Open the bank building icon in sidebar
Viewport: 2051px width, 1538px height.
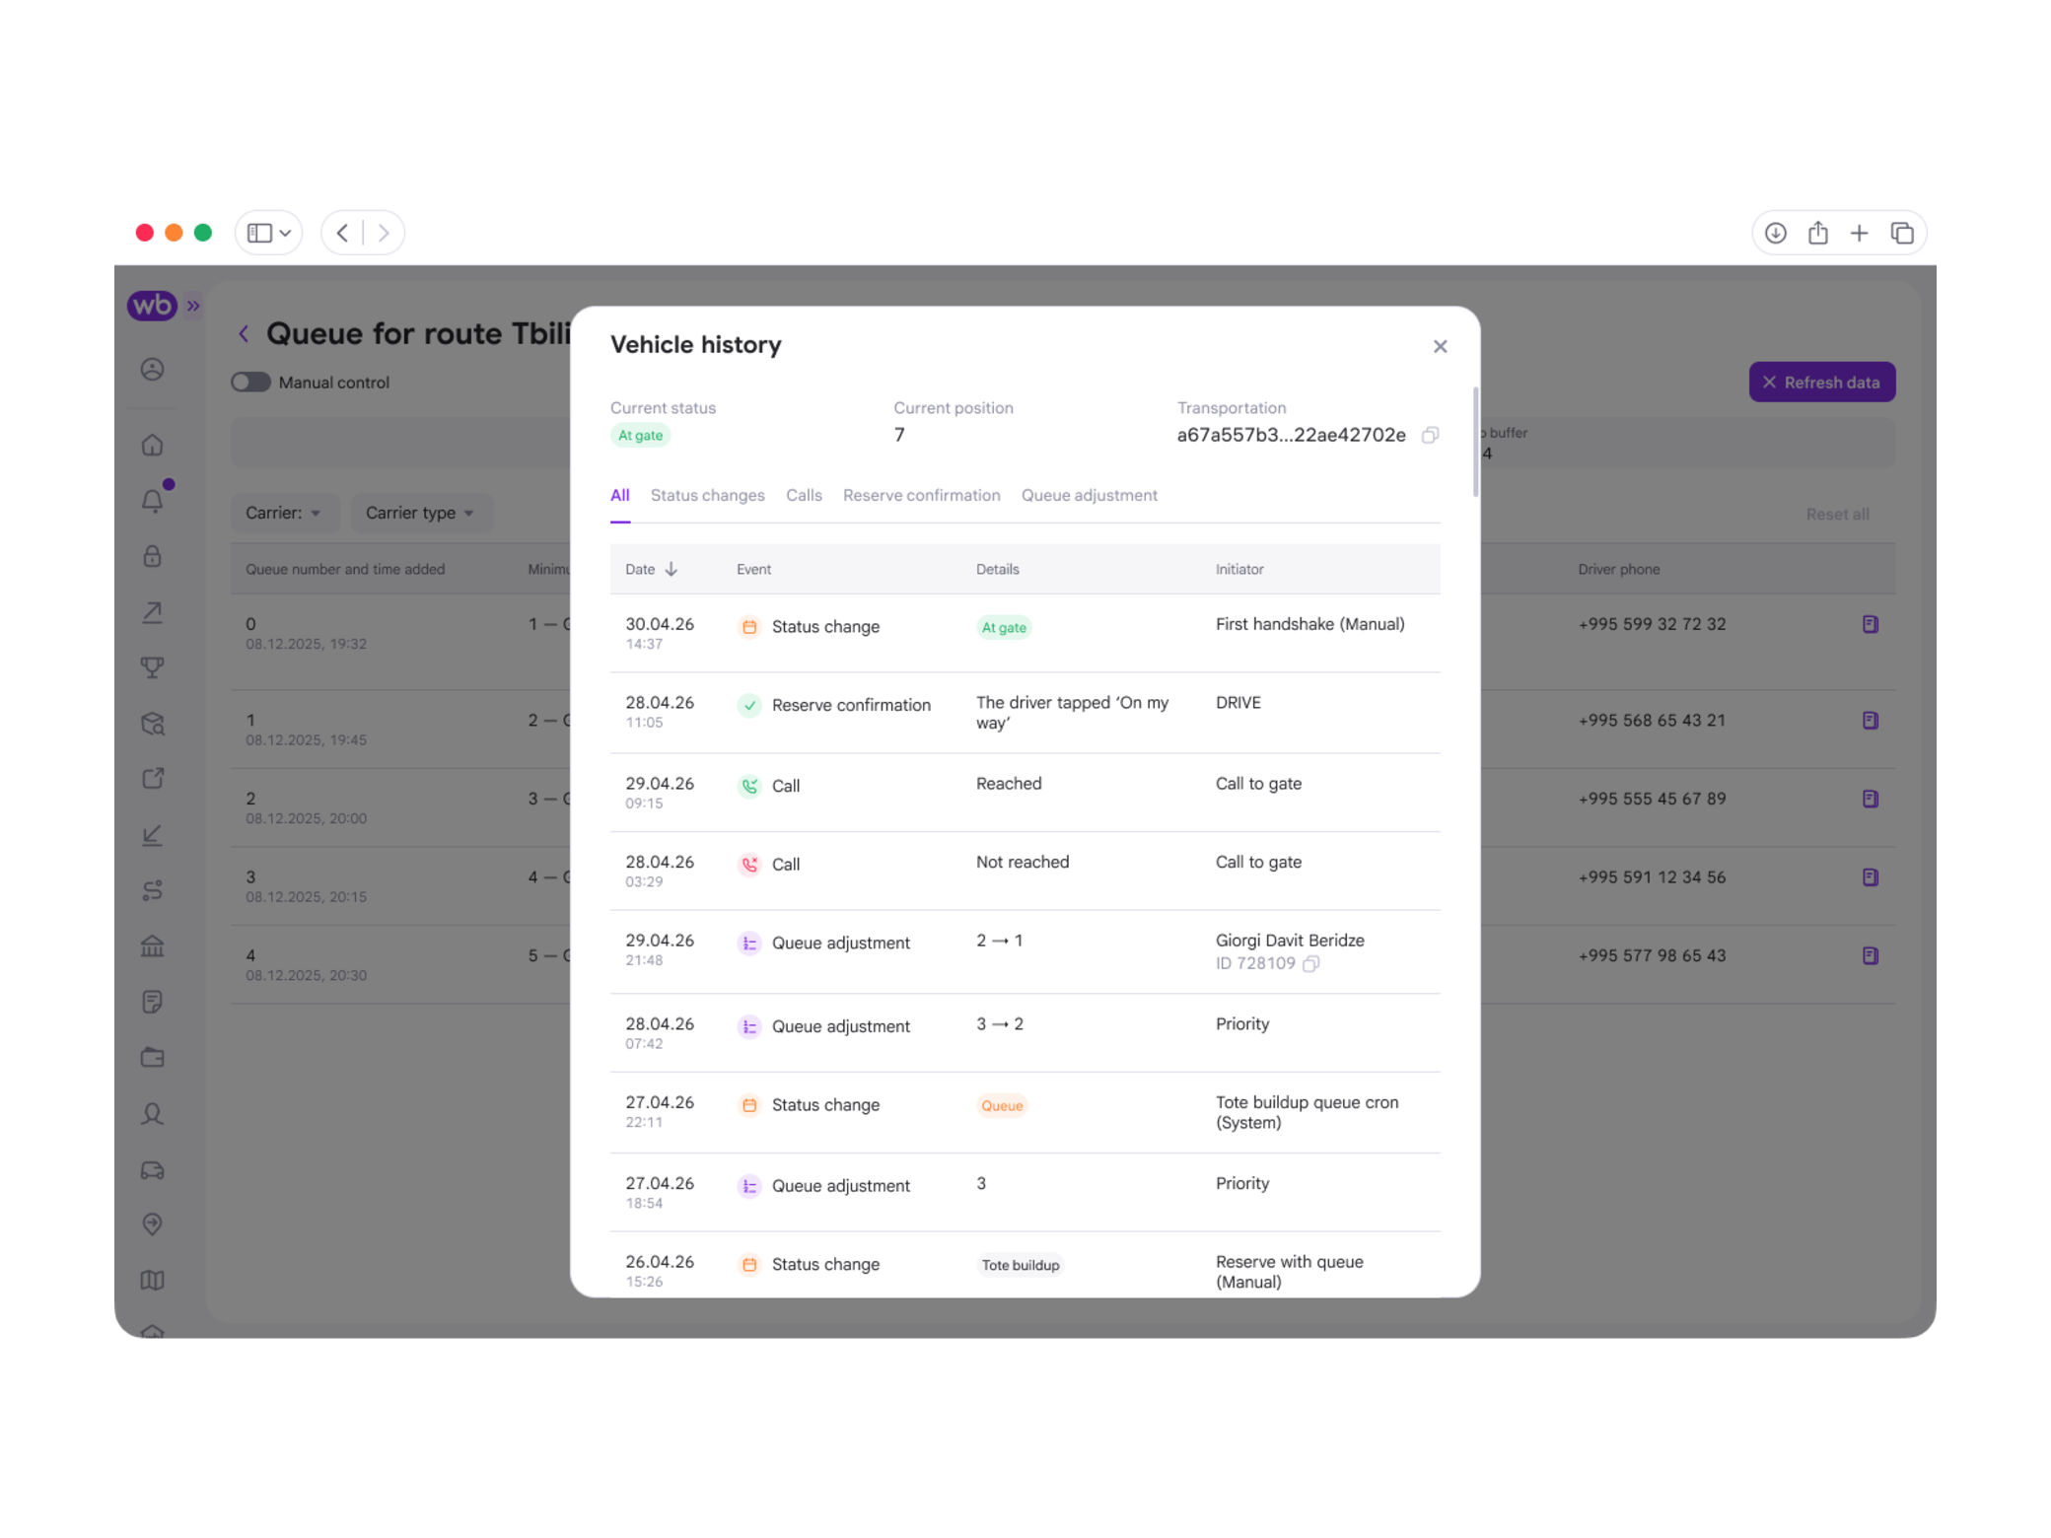(152, 946)
